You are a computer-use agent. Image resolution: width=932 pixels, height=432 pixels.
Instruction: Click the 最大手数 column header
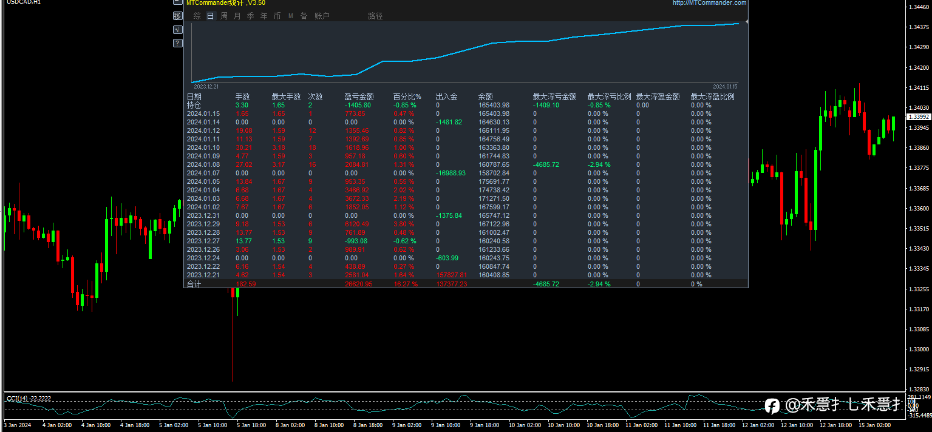click(x=286, y=96)
